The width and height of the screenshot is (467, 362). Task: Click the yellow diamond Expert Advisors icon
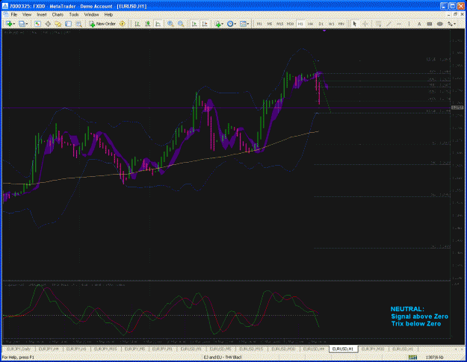122,24
